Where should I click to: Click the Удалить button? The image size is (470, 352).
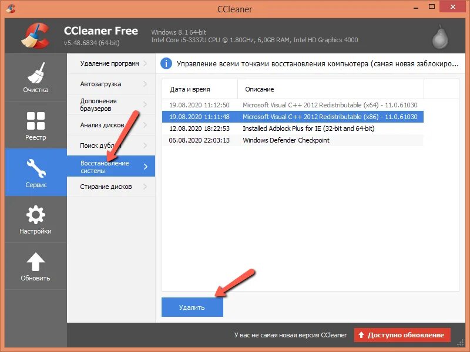pyautogui.click(x=192, y=307)
